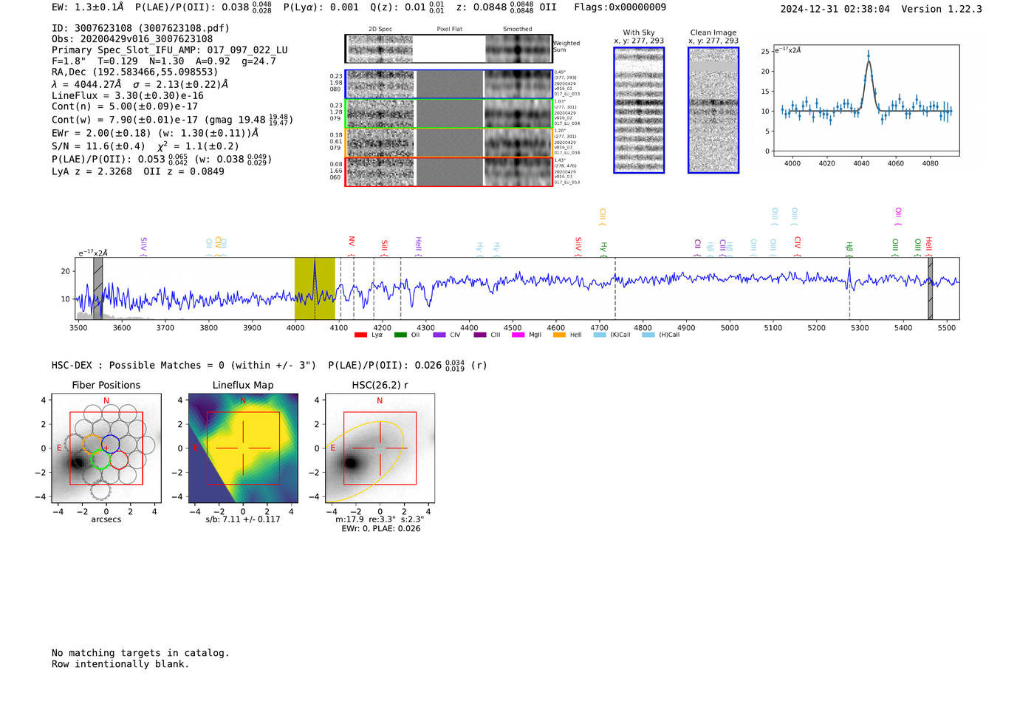The width and height of the screenshot is (1034, 704).
Task: Click the (H)CaII legend swatch
Action: click(648, 335)
